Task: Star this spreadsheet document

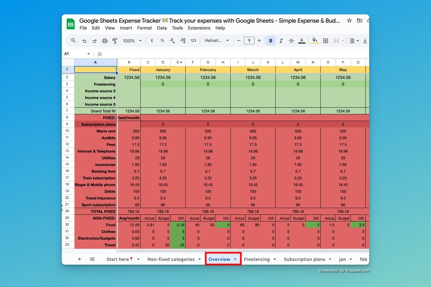Action: click(349, 21)
